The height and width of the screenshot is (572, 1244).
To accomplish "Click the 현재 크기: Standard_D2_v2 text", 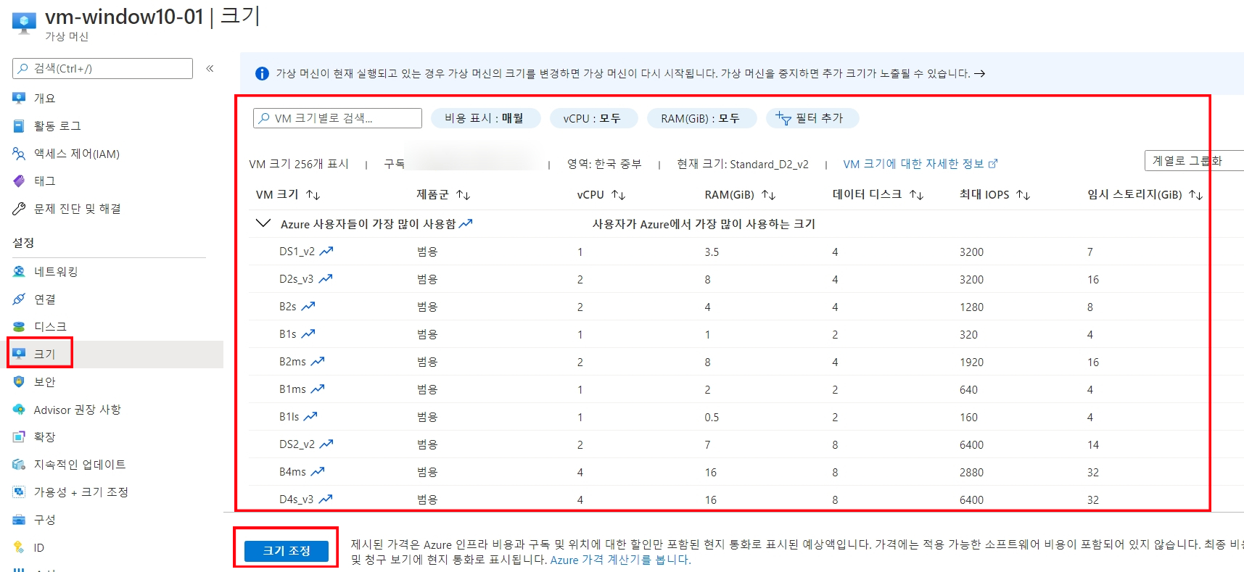I will point(743,164).
